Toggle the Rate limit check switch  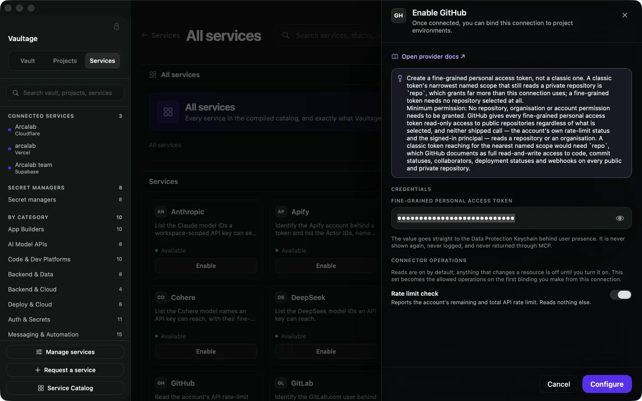(x=620, y=295)
